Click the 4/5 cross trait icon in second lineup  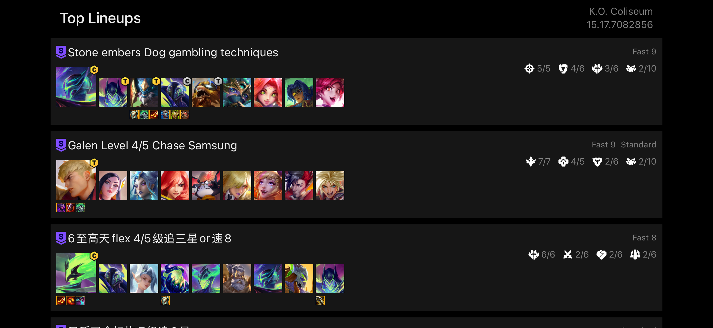563,162
